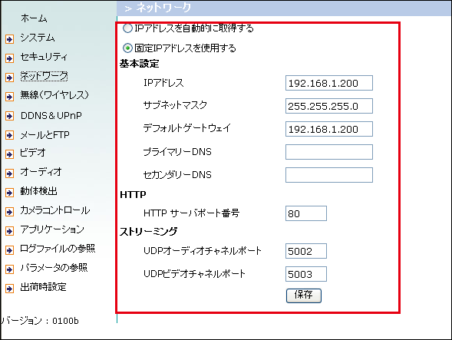
Task: Click arrow icon beside メールとFTP
Action: 9,135
